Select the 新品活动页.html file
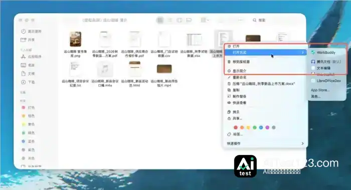The width and height of the screenshot is (351, 190). pyautogui.click(x=134, y=69)
